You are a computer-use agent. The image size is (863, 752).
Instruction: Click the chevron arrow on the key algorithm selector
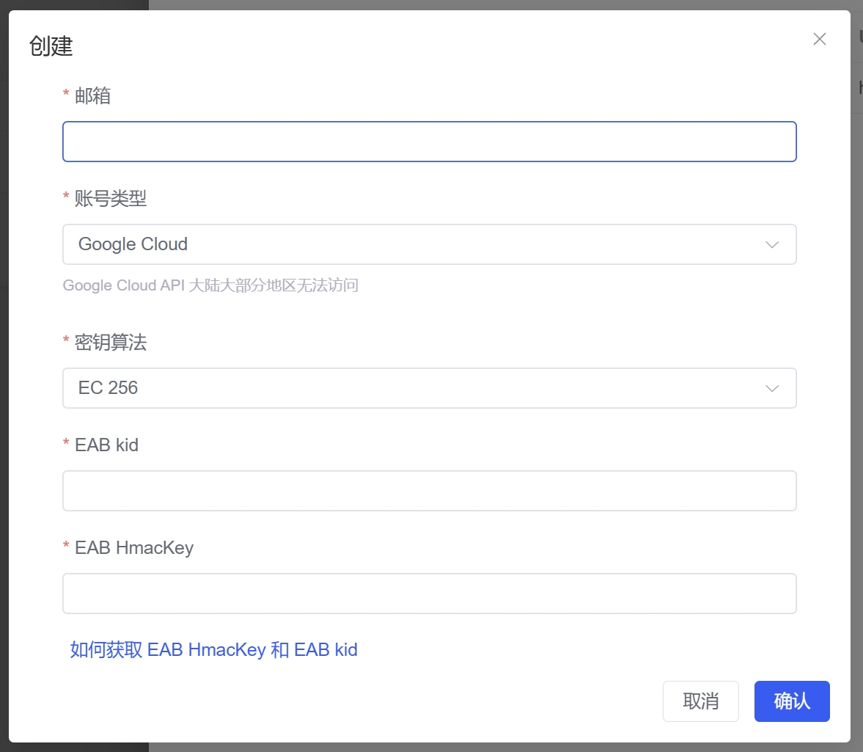(x=771, y=388)
